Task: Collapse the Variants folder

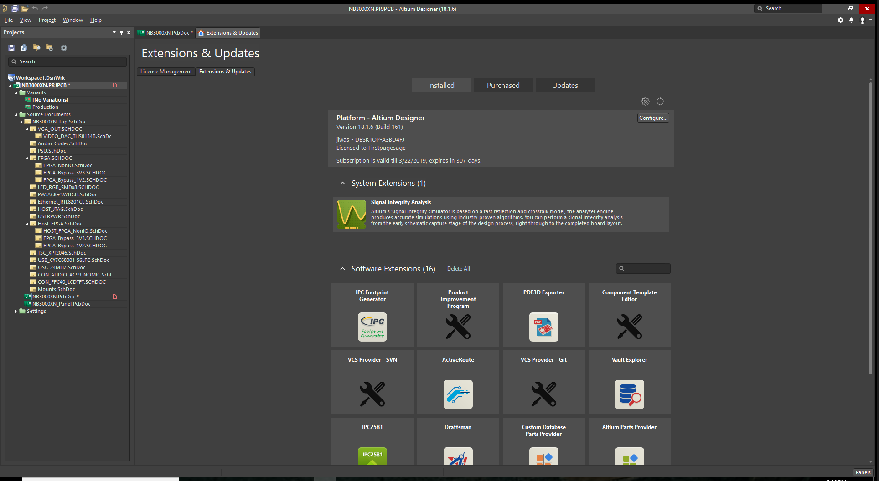Action: [16, 92]
